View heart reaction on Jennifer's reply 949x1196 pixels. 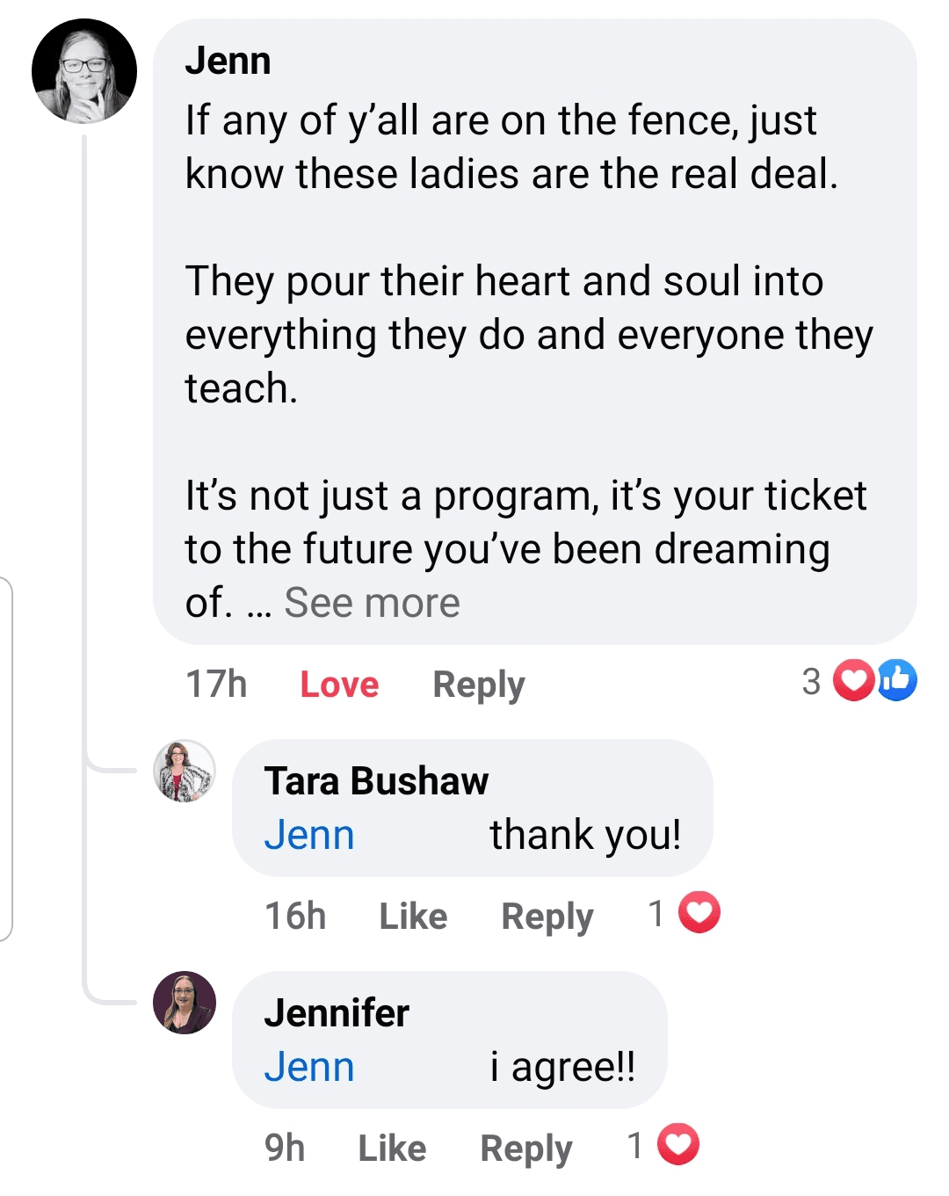[x=678, y=1144]
